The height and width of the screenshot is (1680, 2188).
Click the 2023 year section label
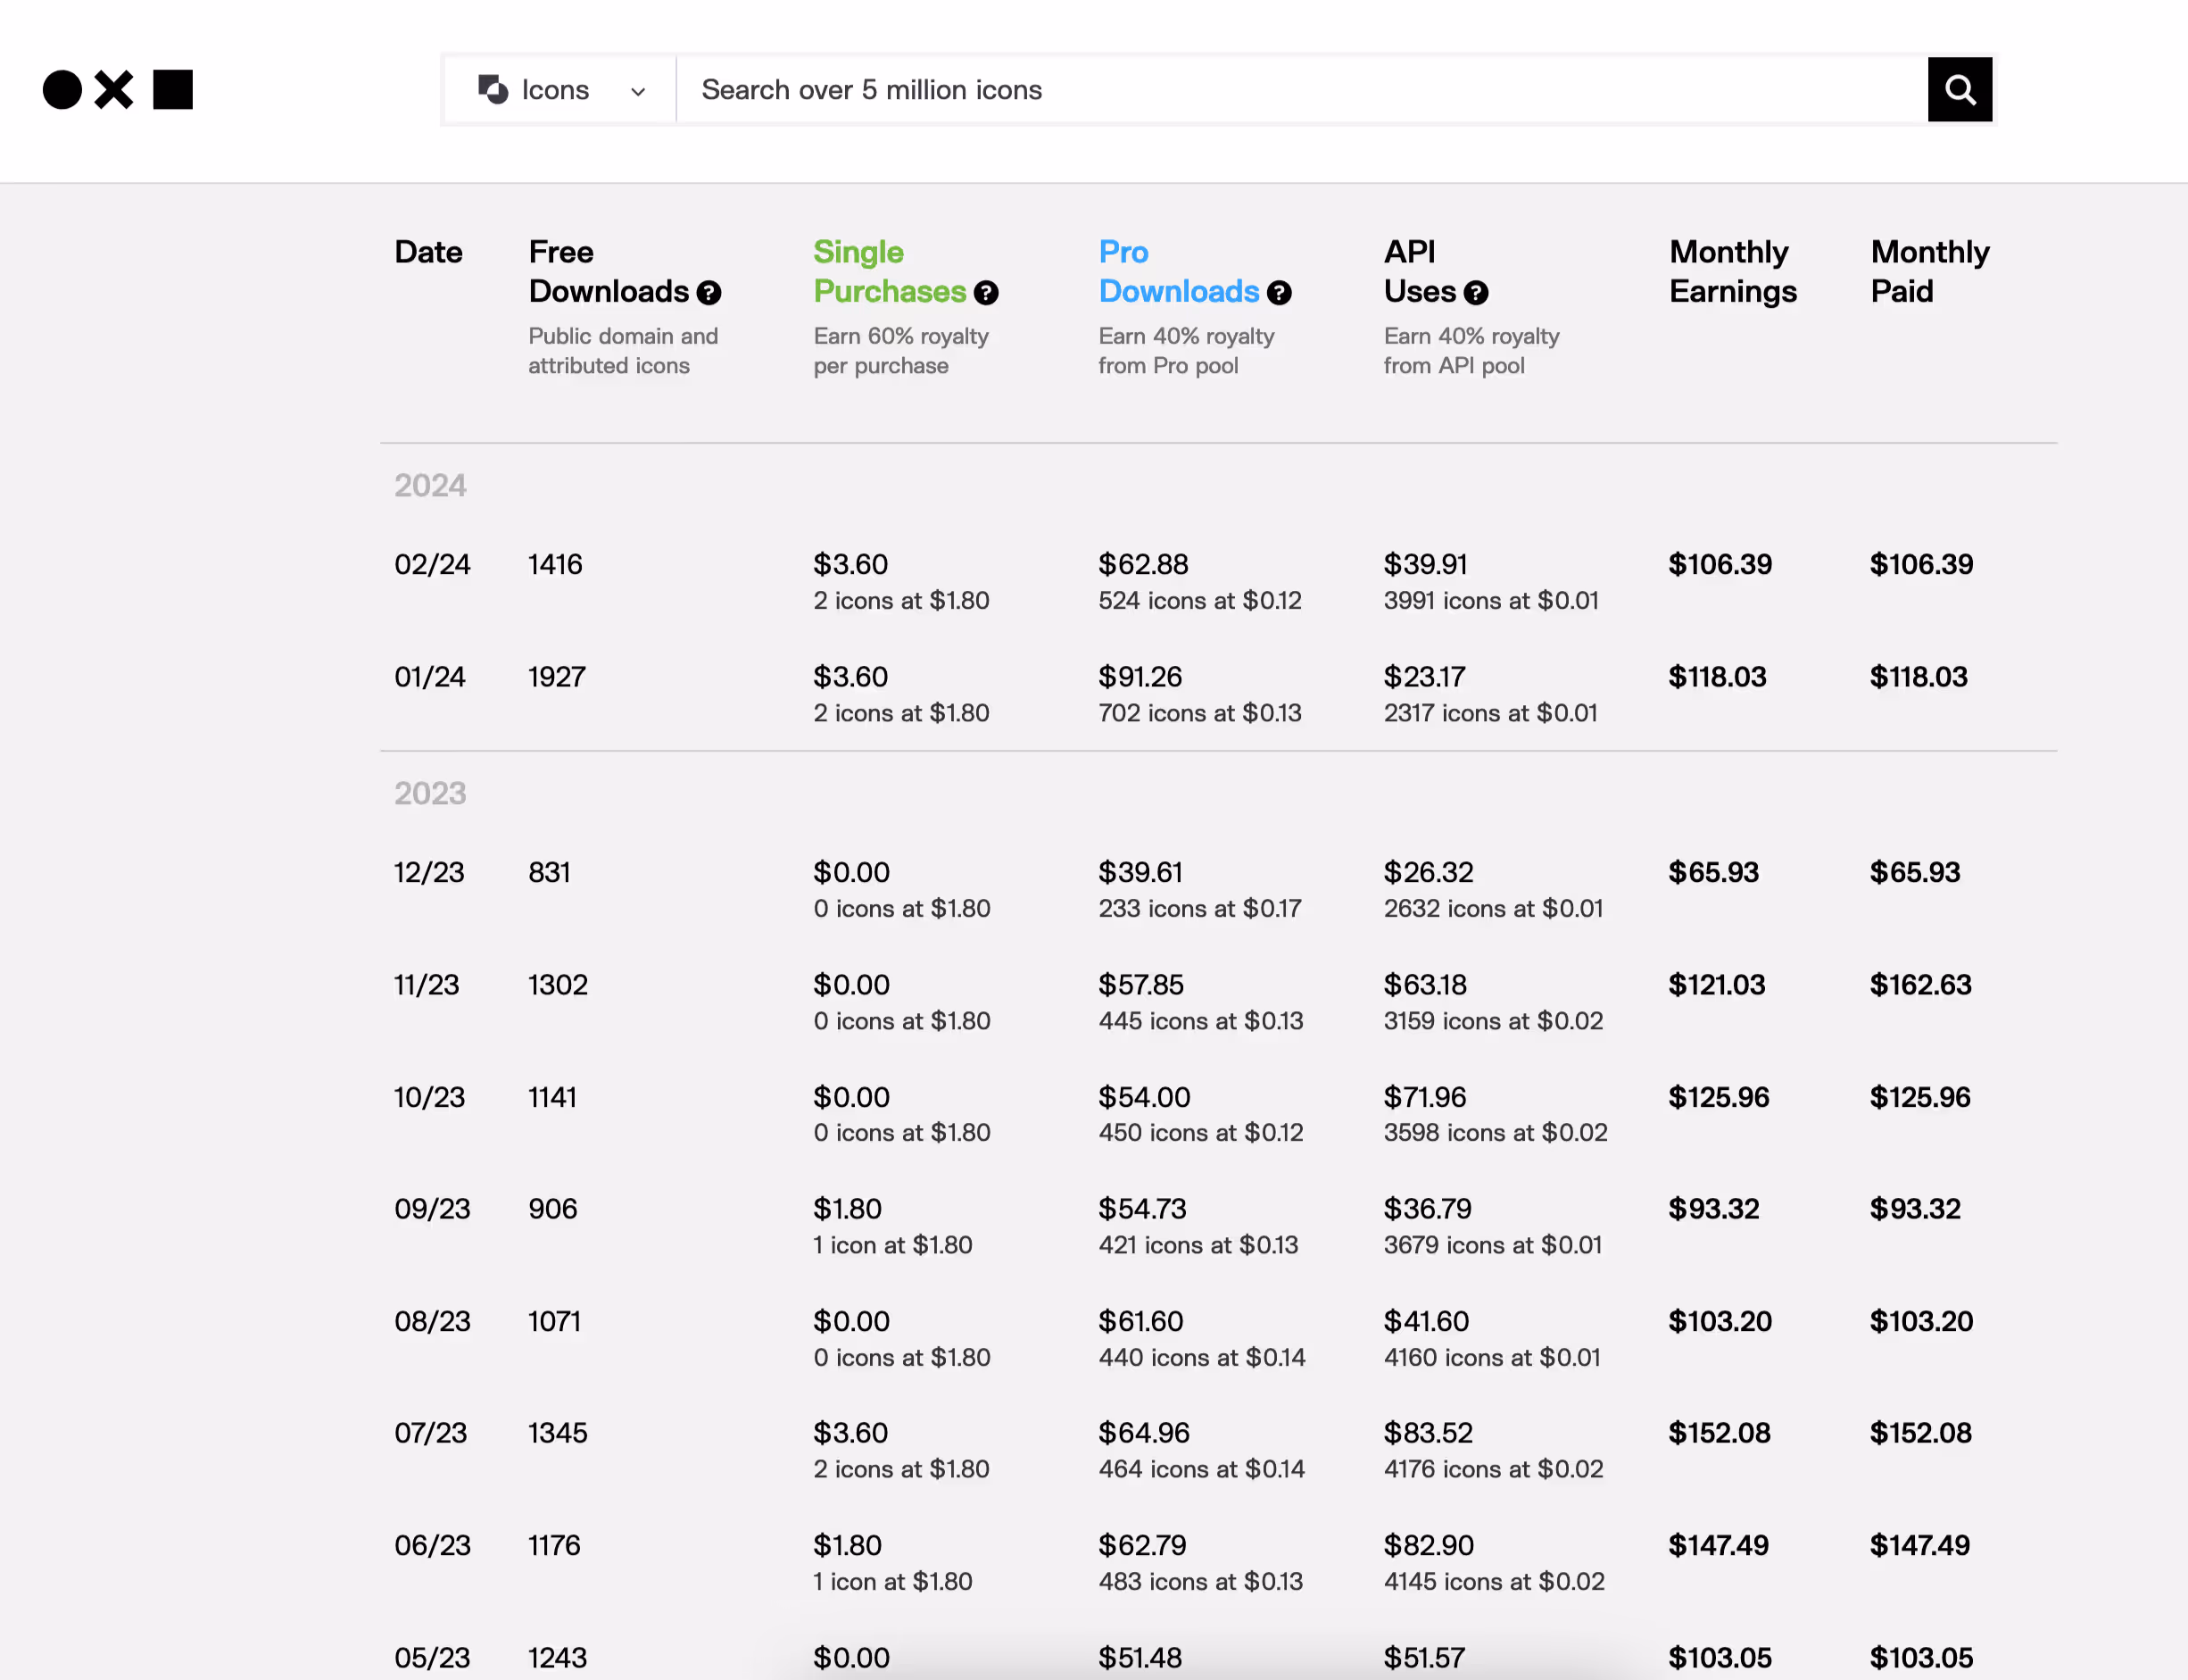pyautogui.click(x=430, y=794)
